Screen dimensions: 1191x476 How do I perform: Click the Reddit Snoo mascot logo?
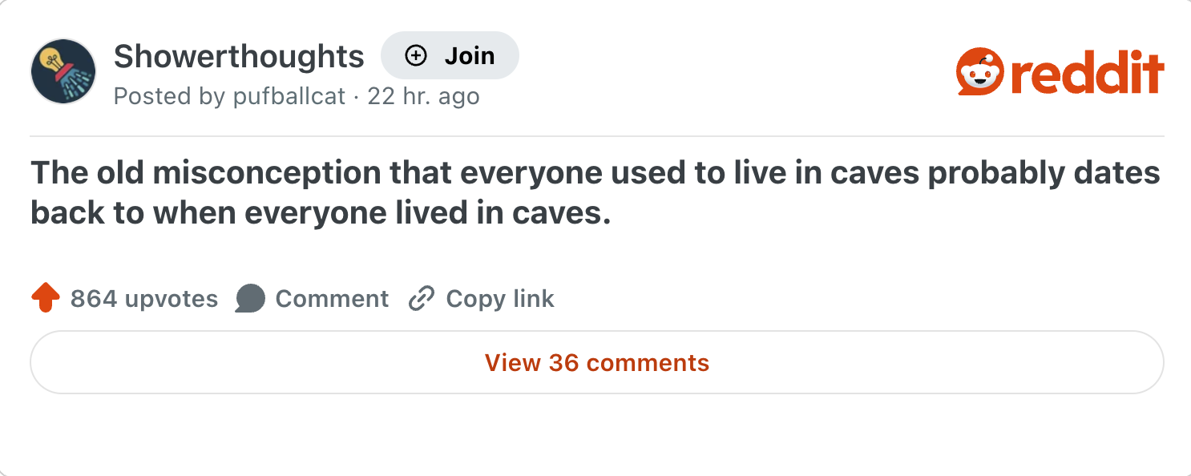tap(979, 71)
